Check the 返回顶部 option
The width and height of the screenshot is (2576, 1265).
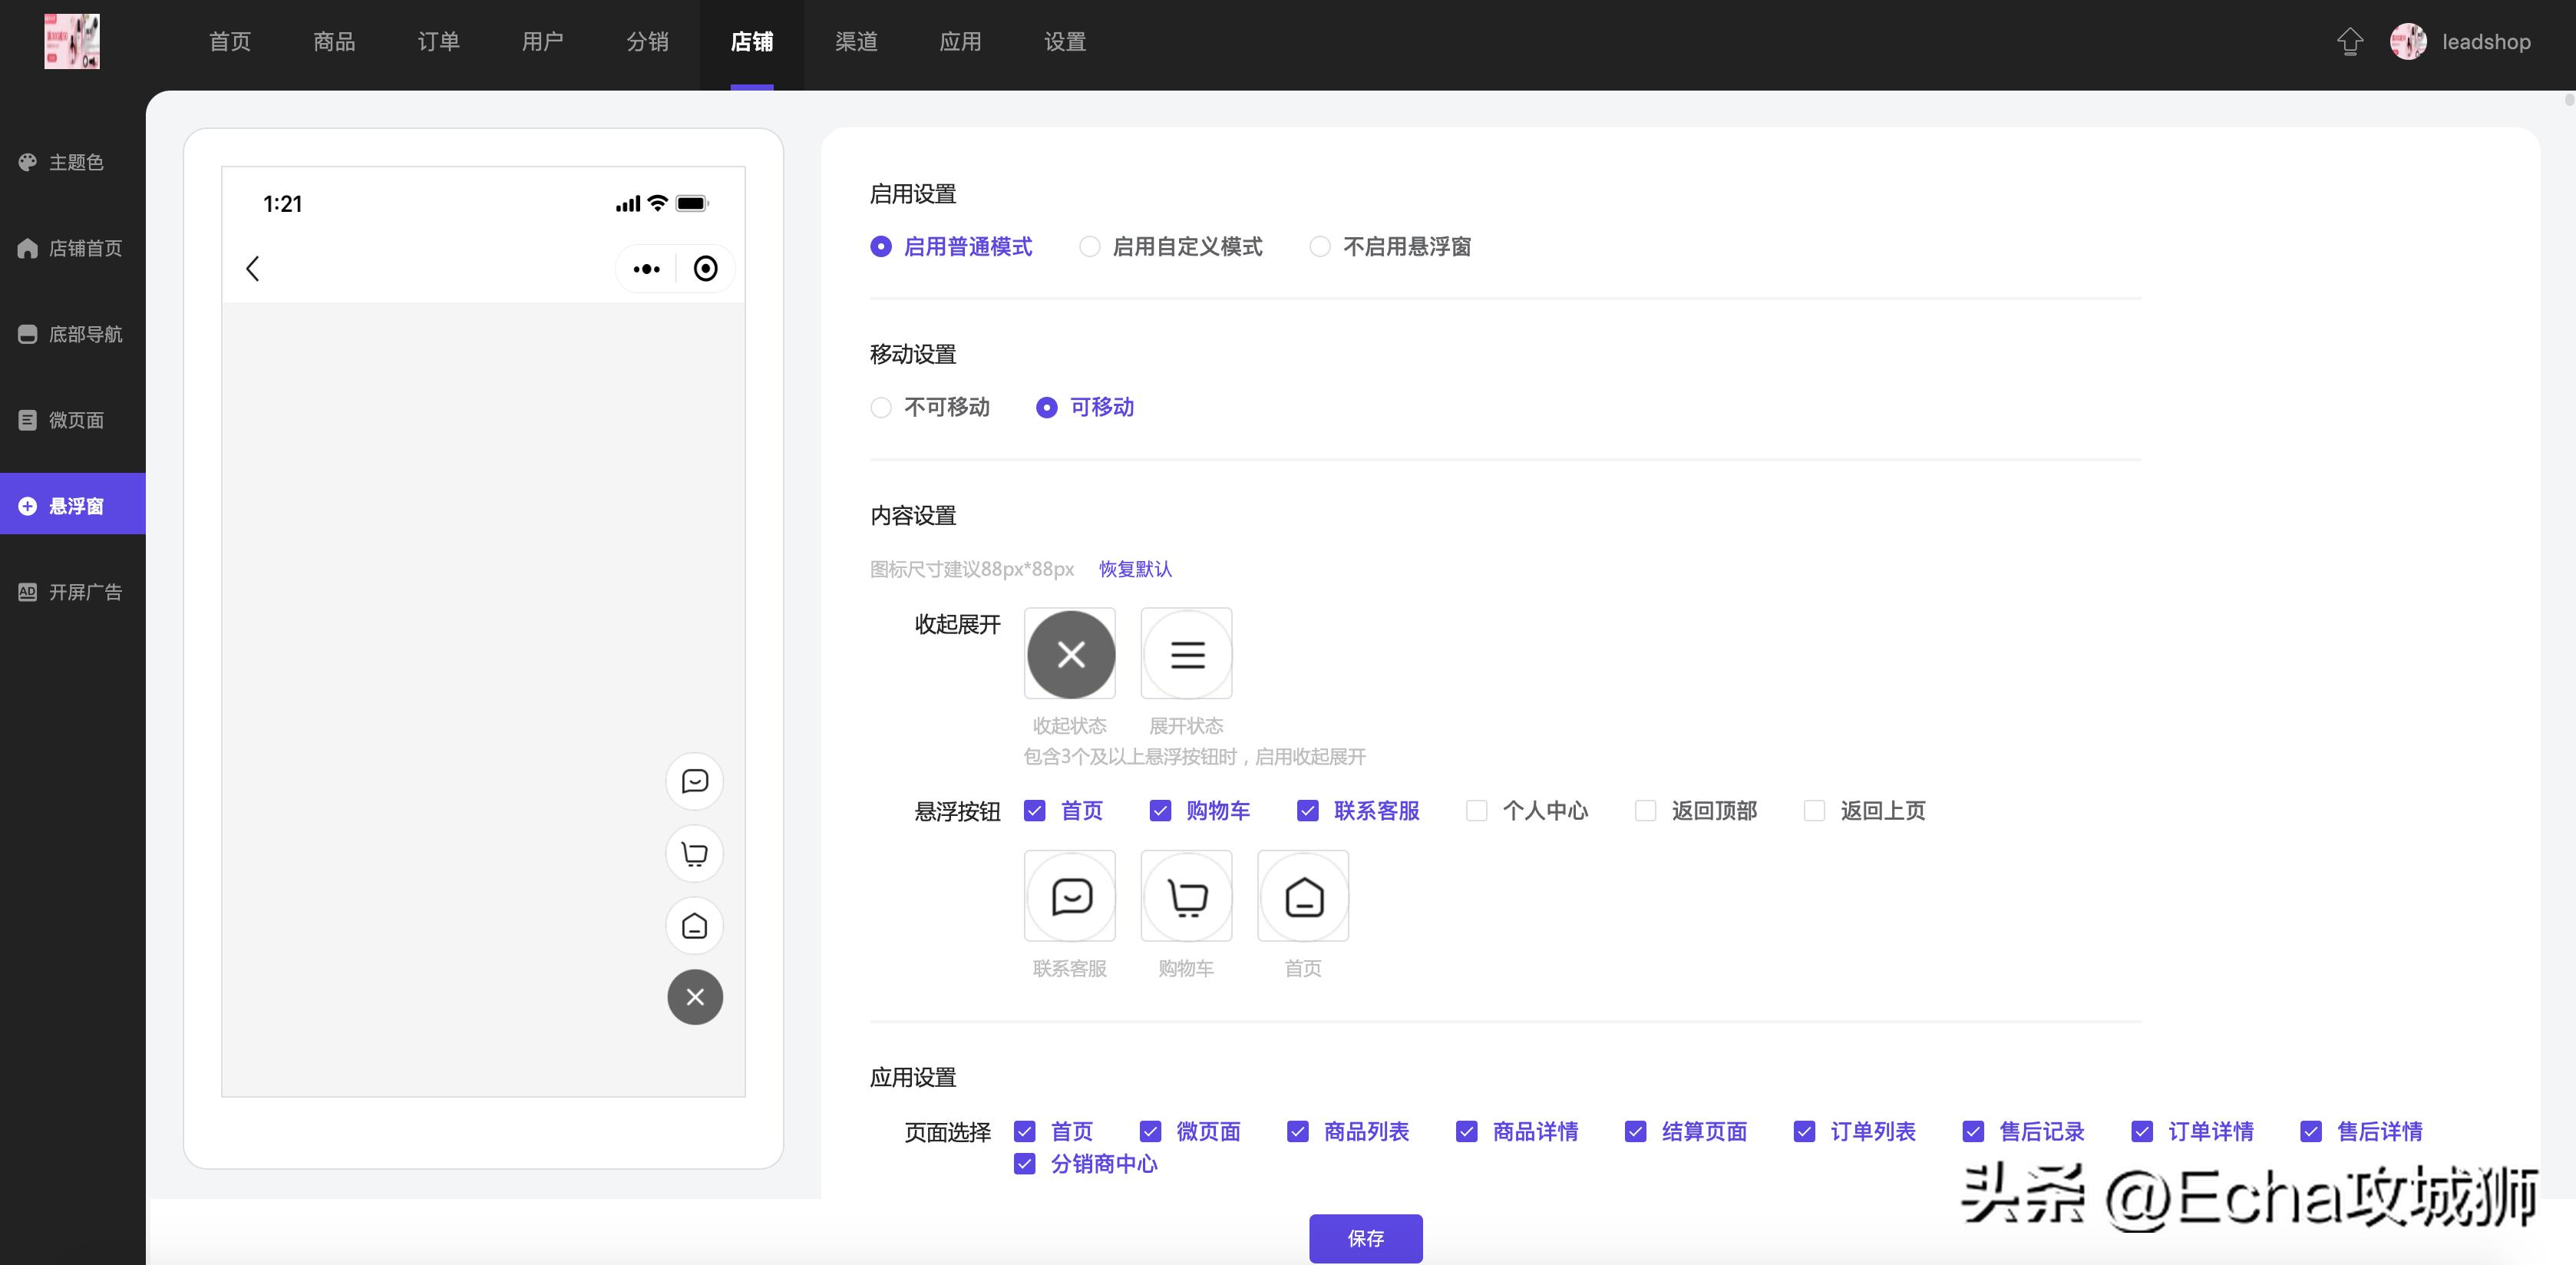point(1645,811)
